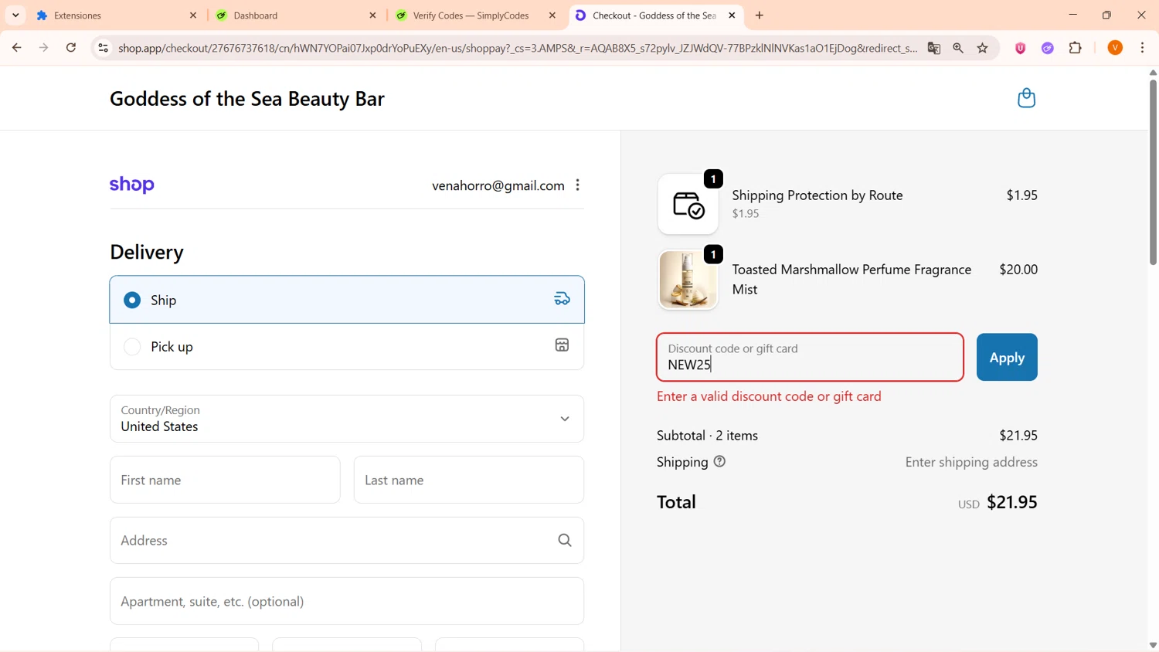Open the shopping bag cart icon
The width and height of the screenshot is (1159, 652).
coord(1026,98)
